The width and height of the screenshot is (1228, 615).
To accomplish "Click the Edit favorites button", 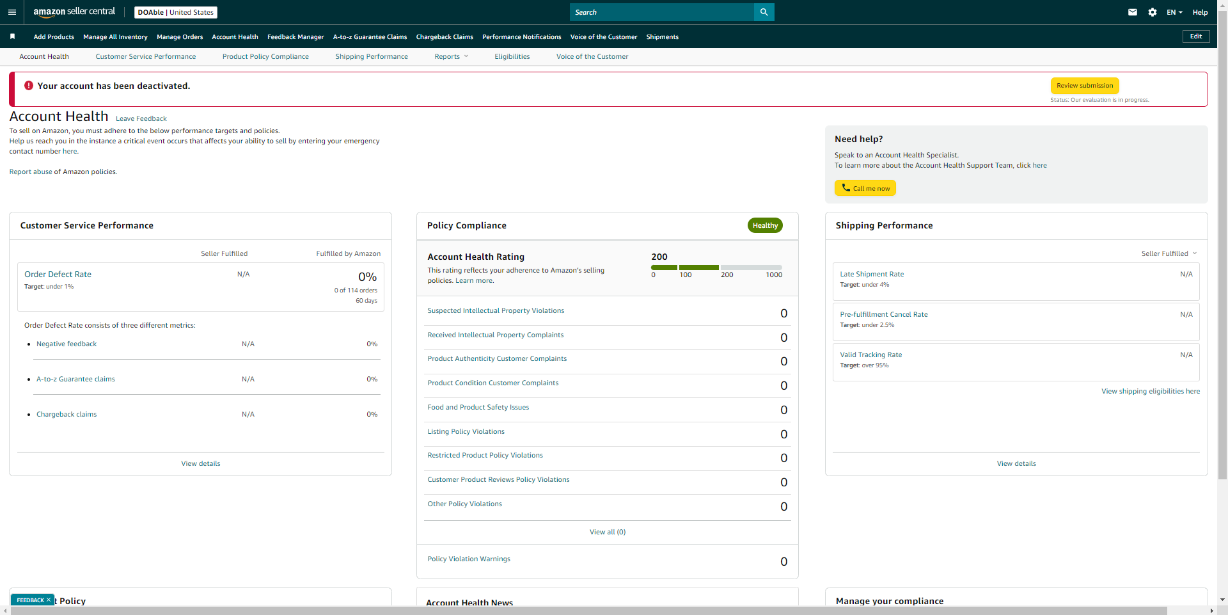I will (x=1196, y=36).
